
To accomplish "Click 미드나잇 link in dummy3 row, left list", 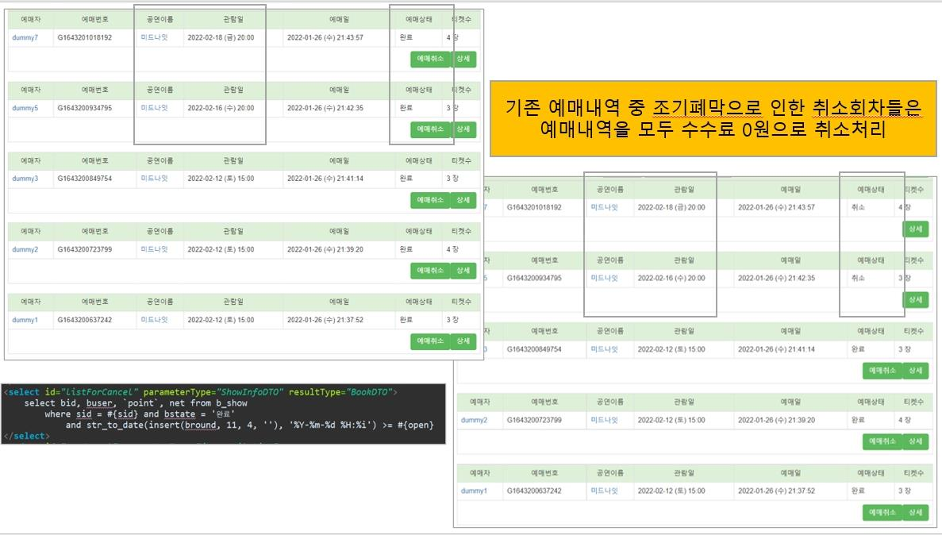I will (x=154, y=179).
